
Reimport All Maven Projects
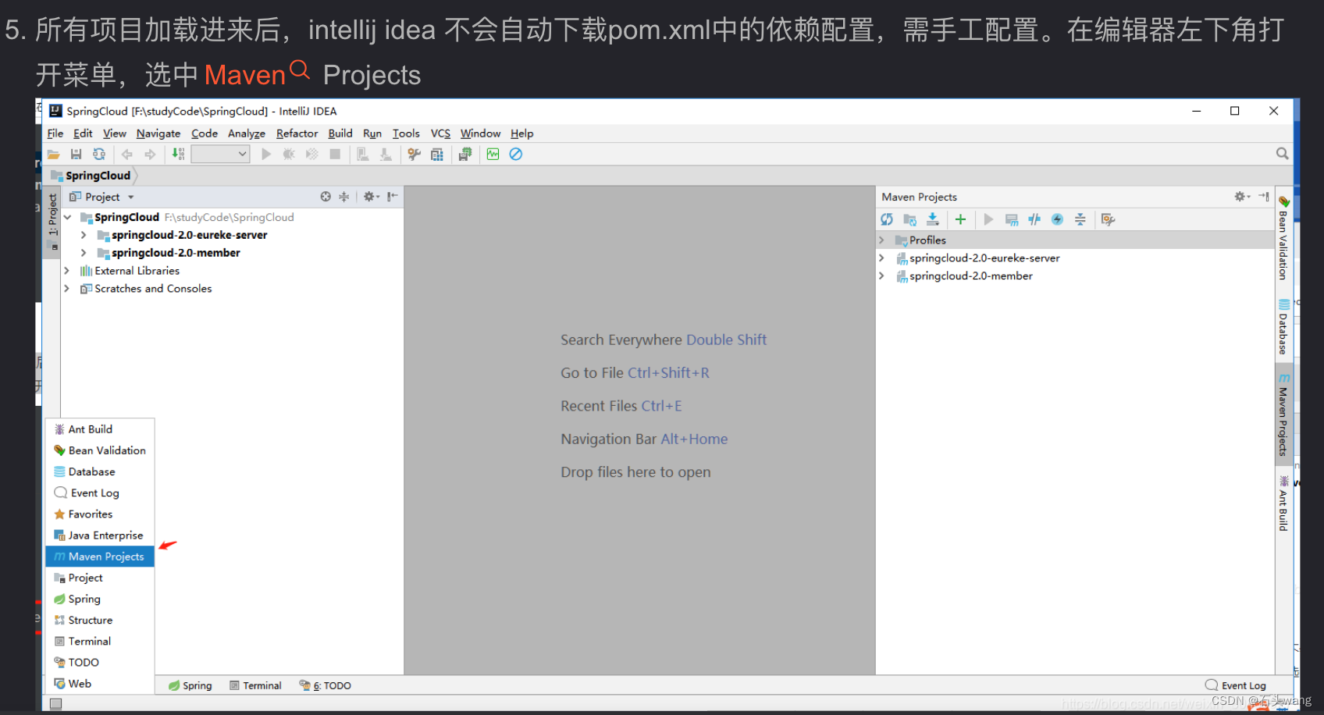(x=887, y=219)
